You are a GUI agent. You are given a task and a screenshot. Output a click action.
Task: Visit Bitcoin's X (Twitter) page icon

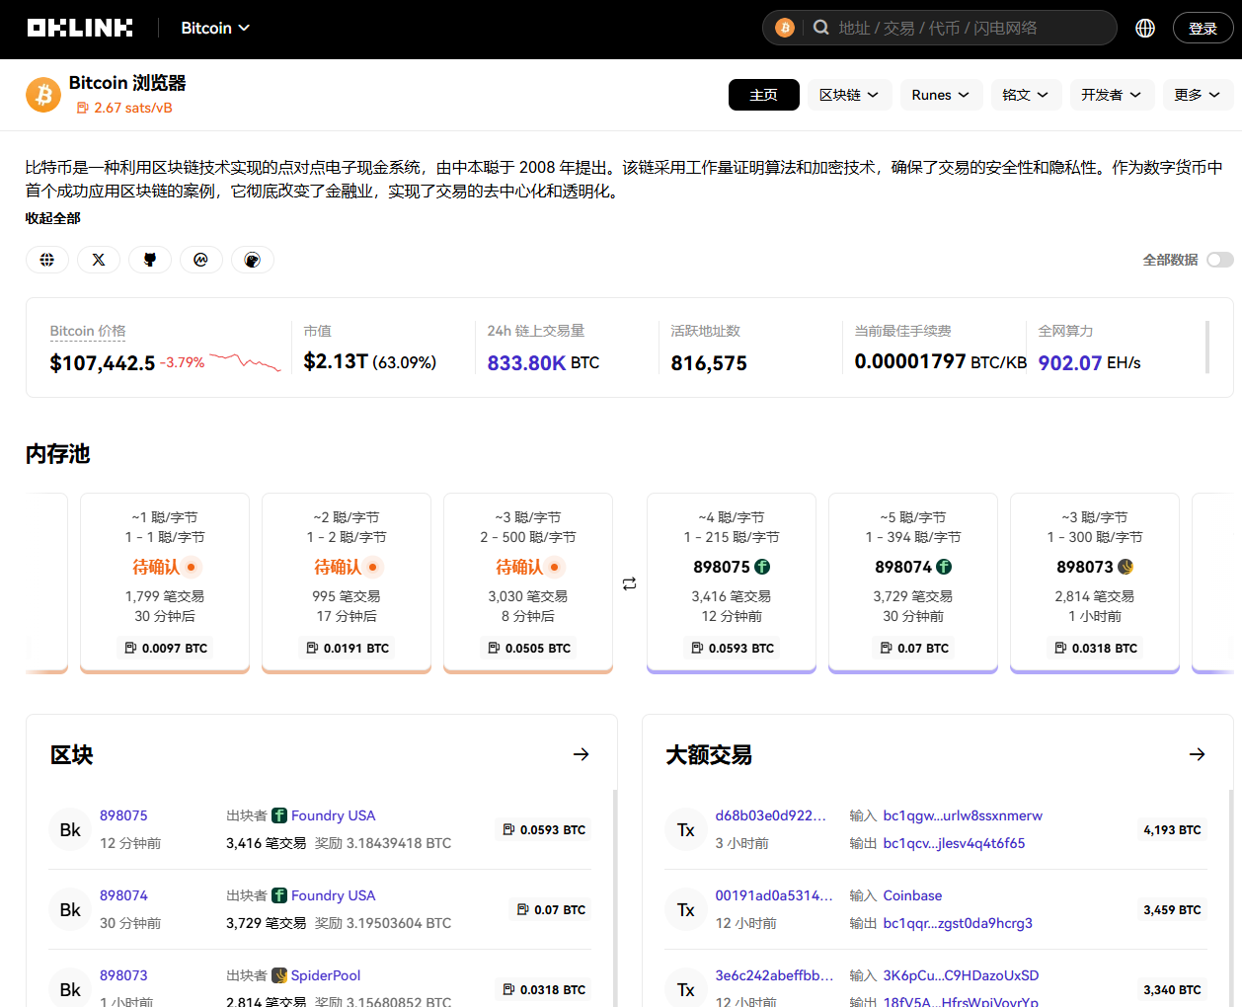click(99, 259)
